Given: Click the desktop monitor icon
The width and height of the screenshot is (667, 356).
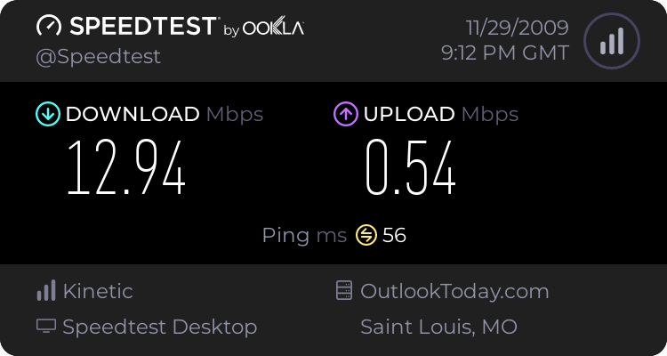Looking at the screenshot, I should [x=46, y=327].
